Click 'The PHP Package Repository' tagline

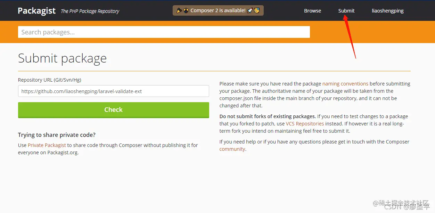(90, 11)
